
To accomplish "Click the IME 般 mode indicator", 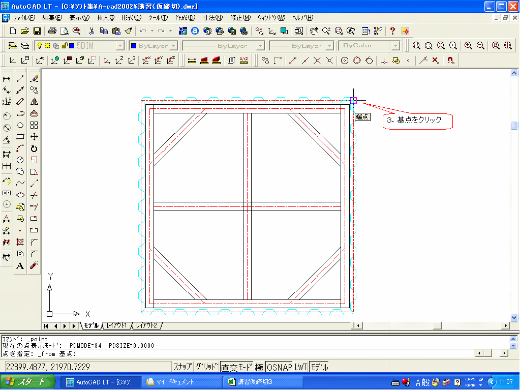I will (426, 382).
